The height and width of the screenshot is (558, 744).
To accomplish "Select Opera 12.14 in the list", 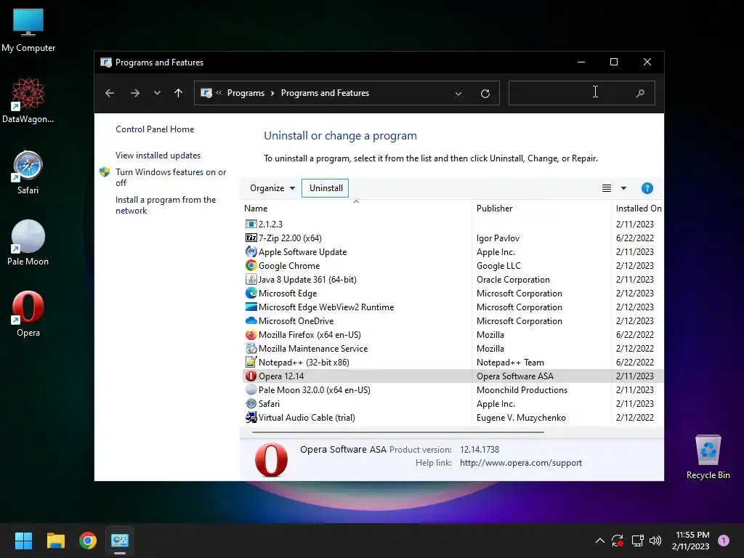I will tap(453, 376).
